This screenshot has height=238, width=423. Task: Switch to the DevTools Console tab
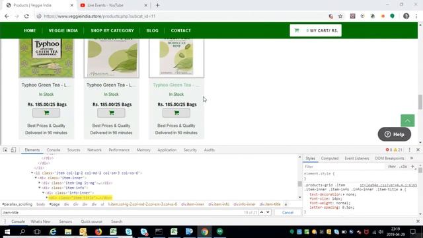point(54,150)
